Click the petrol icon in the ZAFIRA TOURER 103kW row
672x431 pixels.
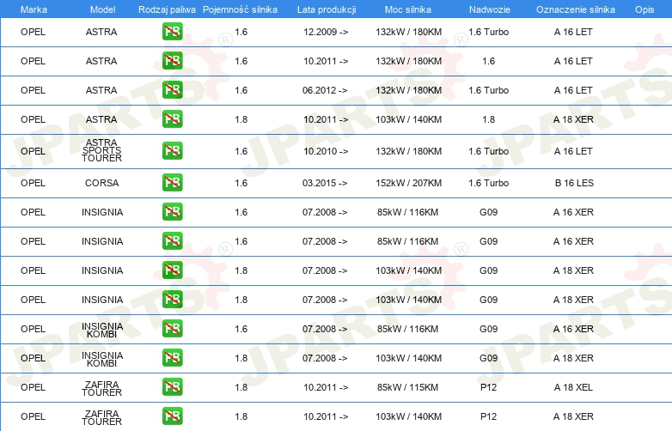coord(172,416)
